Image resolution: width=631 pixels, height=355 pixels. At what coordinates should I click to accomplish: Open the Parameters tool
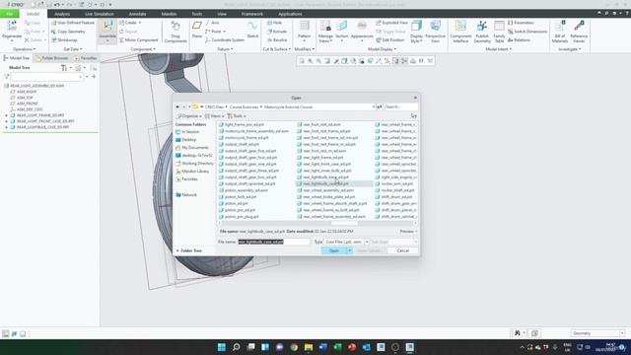tap(521, 23)
